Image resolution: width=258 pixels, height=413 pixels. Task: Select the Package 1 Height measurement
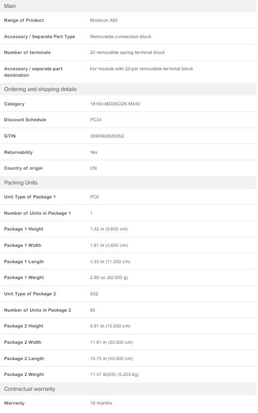pyautogui.click(x=109, y=229)
